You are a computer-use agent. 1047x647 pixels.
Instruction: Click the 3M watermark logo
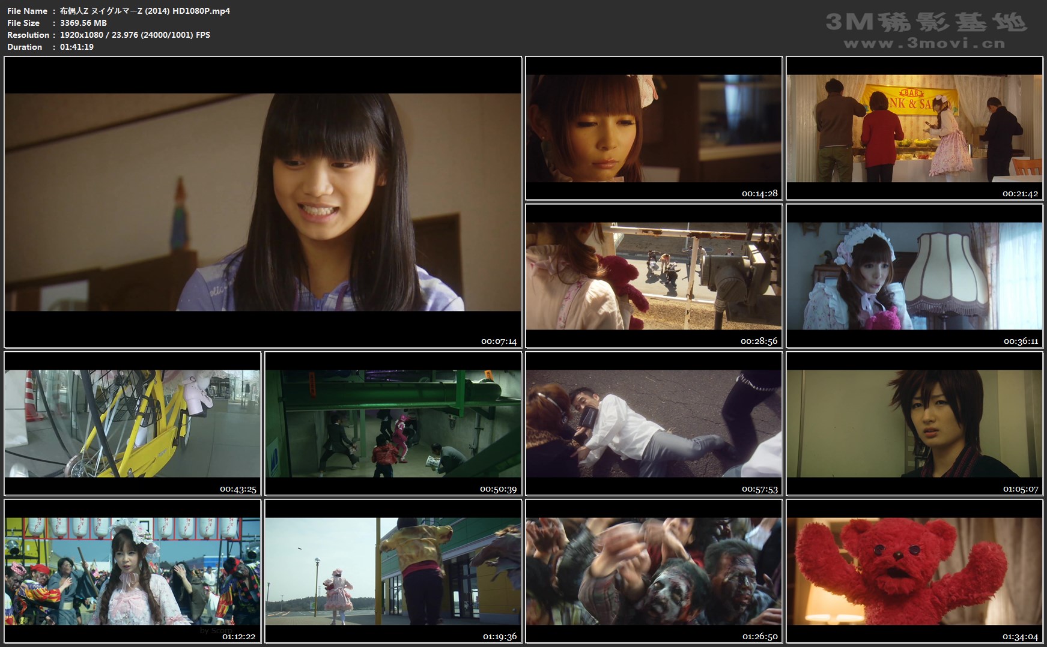[x=925, y=22]
